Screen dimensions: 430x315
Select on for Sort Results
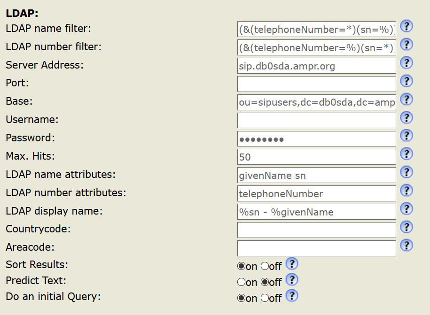click(x=241, y=266)
